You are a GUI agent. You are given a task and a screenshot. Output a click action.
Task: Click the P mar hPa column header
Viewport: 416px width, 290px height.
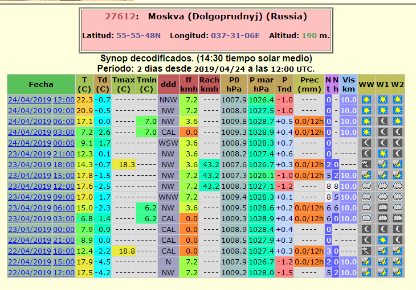(x=261, y=84)
